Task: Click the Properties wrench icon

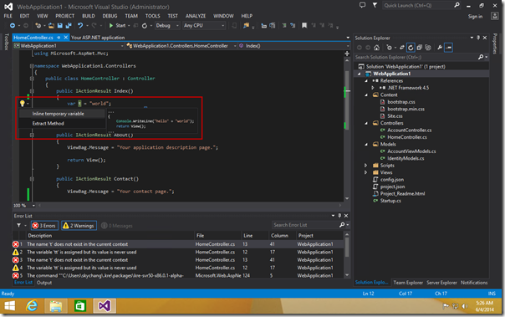Action: (x=440, y=48)
